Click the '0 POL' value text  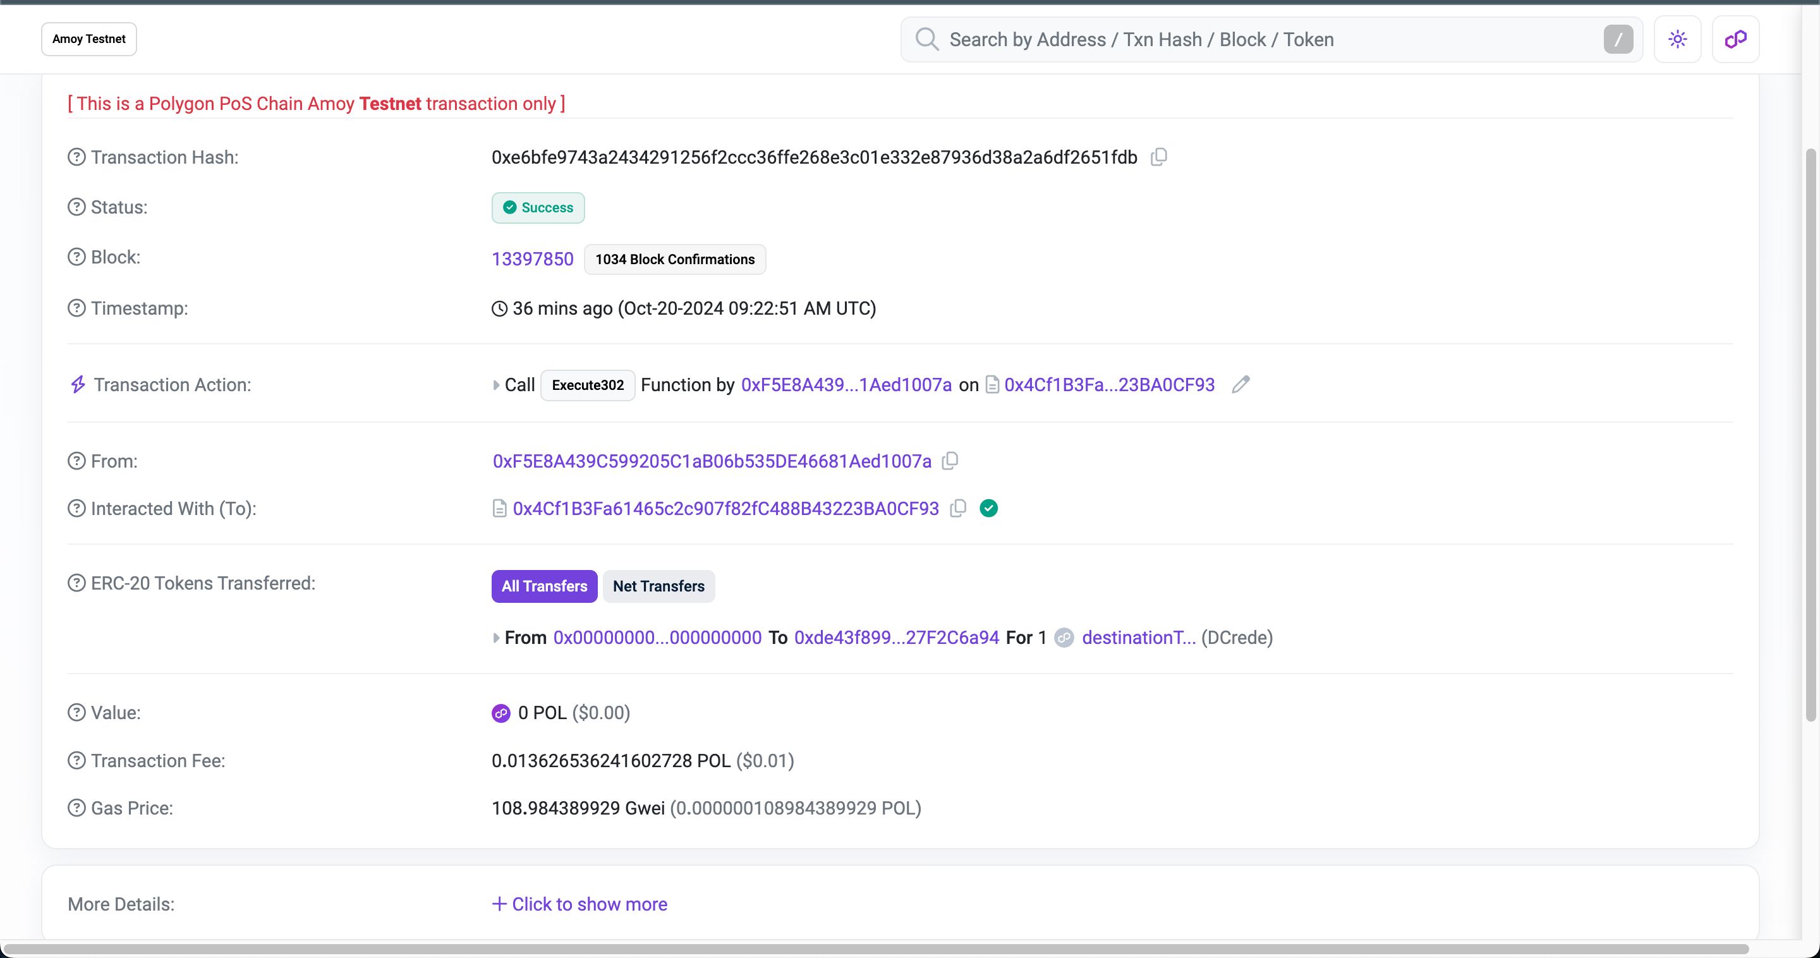[x=542, y=712]
